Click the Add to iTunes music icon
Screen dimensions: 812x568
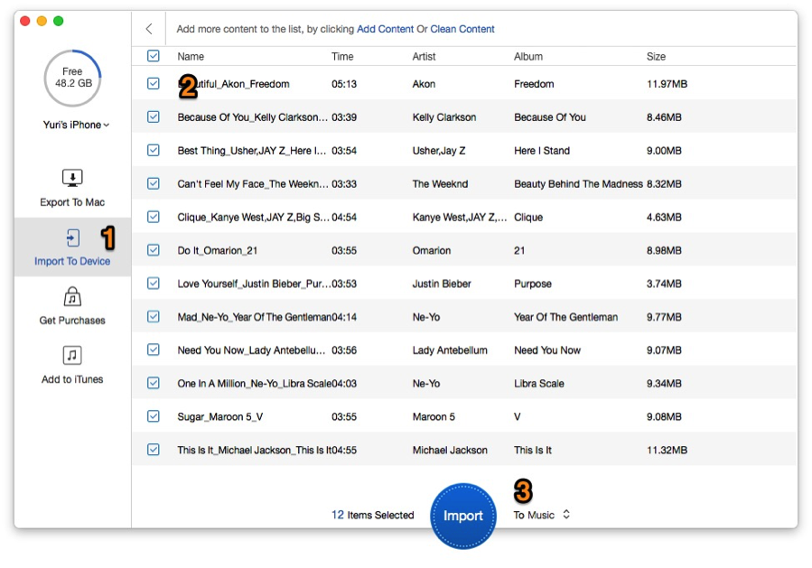(x=72, y=355)
